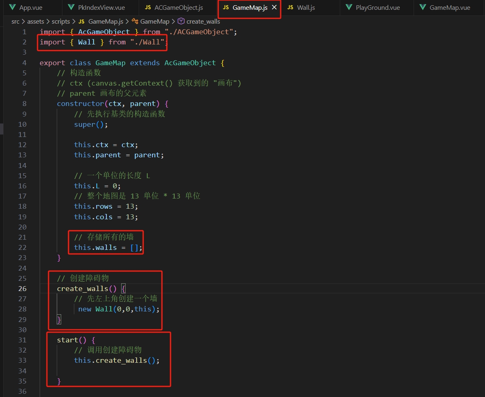Viewport: 485px width, 397px height.
Task: Click the method cube icon before create_walls breadcrumb
Action: point(181,22)
